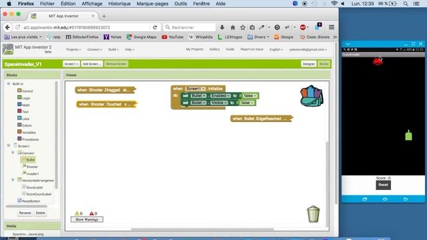Bookmark this page with the star icon
Screen dimensions: 427x240
click(x=243, y=27)
